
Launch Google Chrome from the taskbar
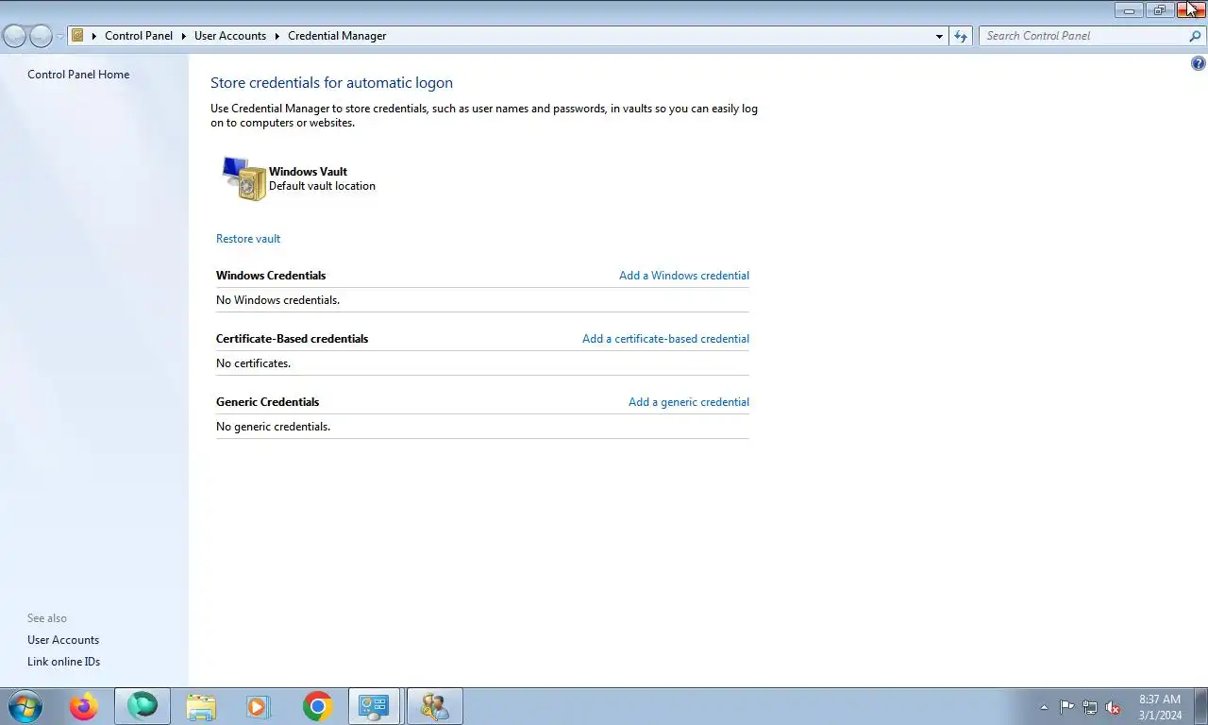pos(318,706)
